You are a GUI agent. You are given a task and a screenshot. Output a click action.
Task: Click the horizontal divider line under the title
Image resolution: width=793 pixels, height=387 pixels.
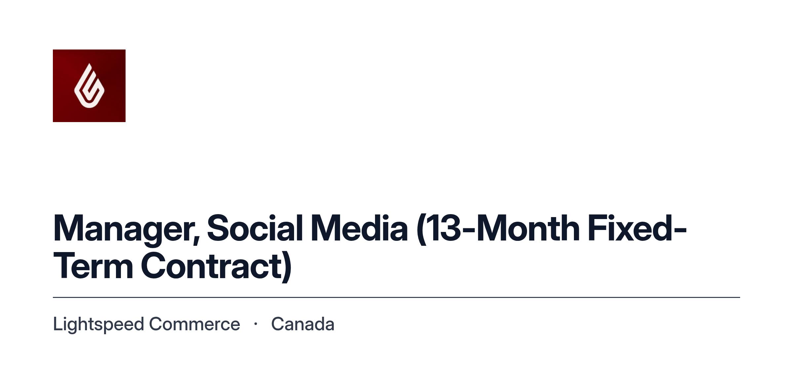(397, 297)
